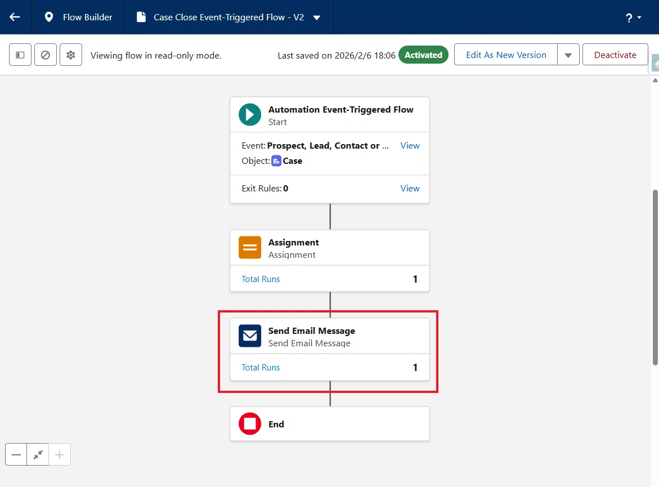Deactivate the flow

coord(615,55)
